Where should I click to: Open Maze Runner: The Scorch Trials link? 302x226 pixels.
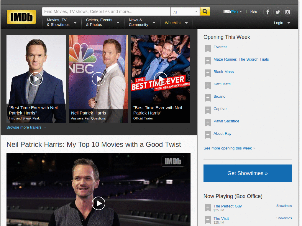point(241,59)
